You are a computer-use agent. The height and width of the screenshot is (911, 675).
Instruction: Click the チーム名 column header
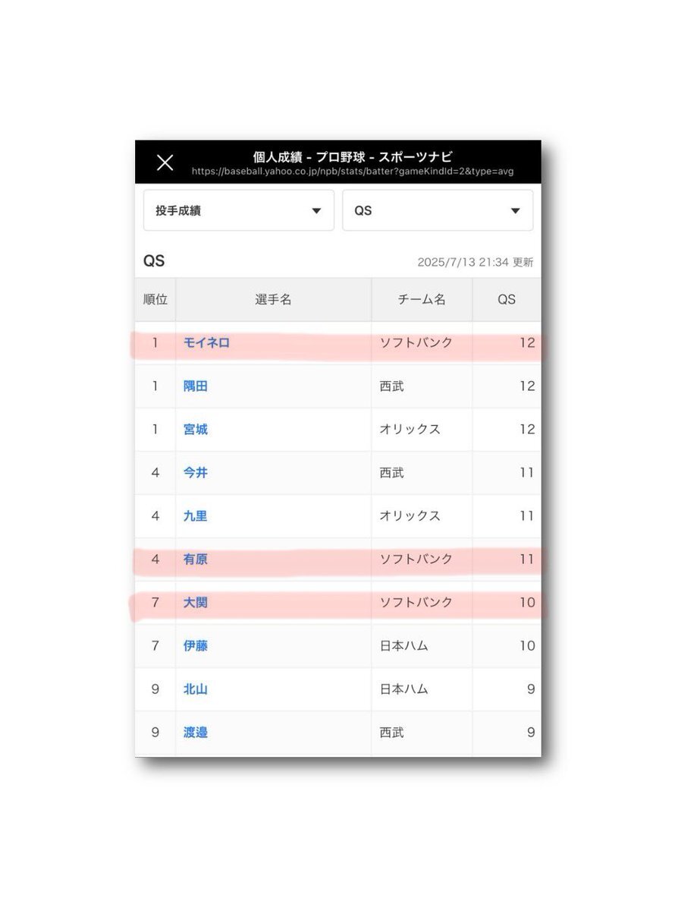422,299
